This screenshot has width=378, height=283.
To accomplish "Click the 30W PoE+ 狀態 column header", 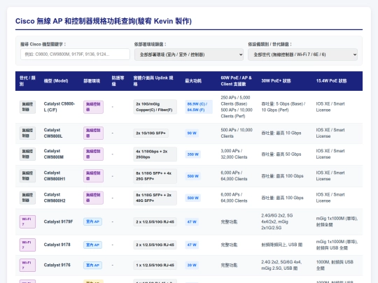I will coord(276,81).
